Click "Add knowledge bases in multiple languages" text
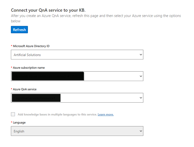 coord(57,114)
